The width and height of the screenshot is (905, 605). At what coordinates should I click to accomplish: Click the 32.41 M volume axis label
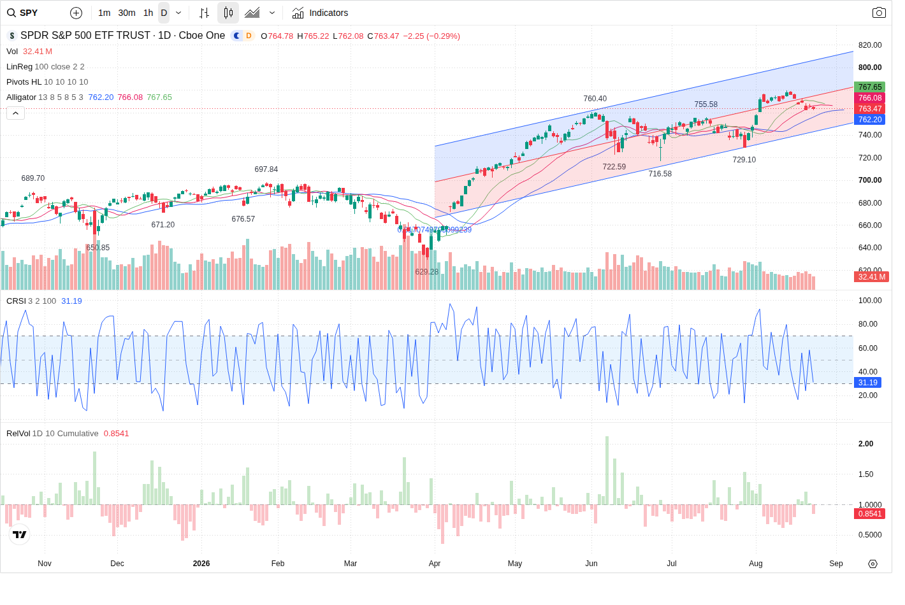click(871, 277)
